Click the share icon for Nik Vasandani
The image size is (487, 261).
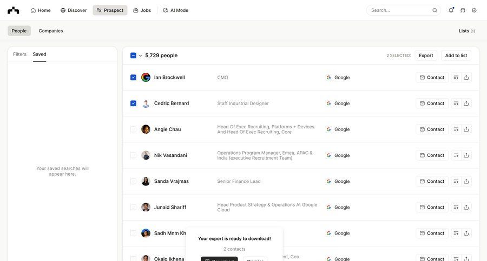point(466,155)
